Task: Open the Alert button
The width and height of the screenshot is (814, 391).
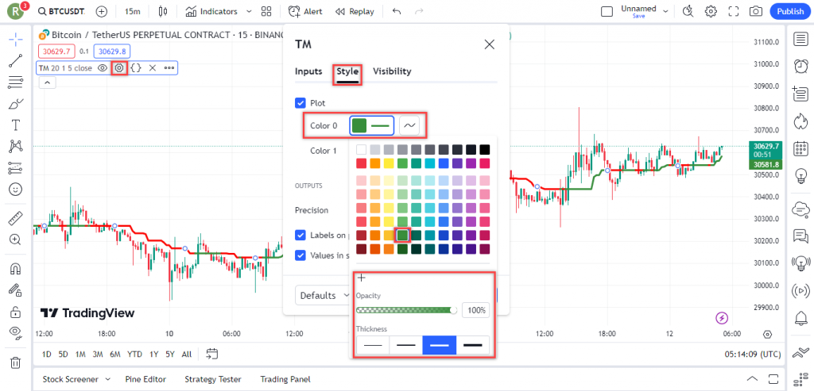Action: (x=305, y=11)
